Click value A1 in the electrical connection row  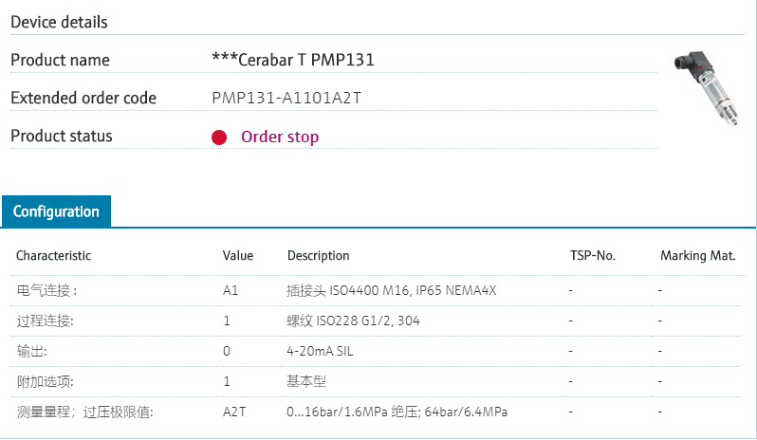pos(231,290)
